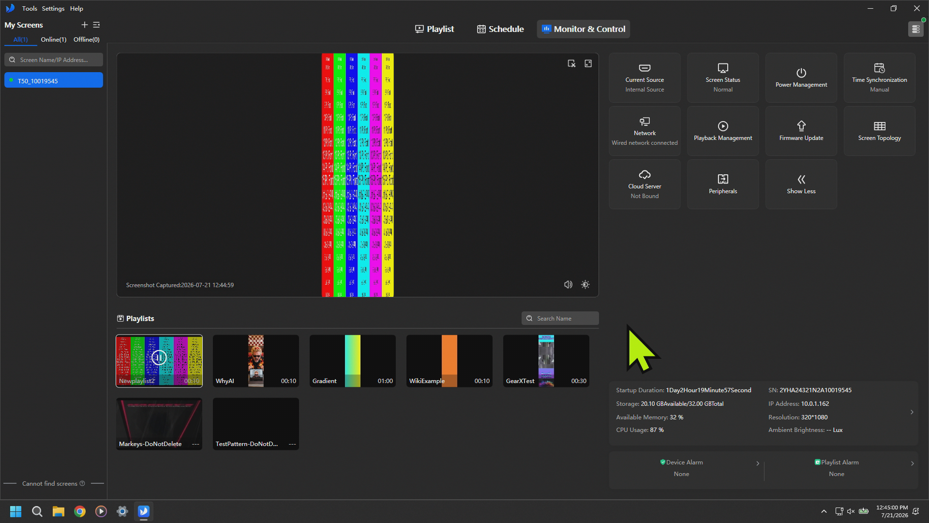The width and height of the screenshot is (929, 523).
Task: Click the brightness icon on preview
Action: [x=585, y=285]
